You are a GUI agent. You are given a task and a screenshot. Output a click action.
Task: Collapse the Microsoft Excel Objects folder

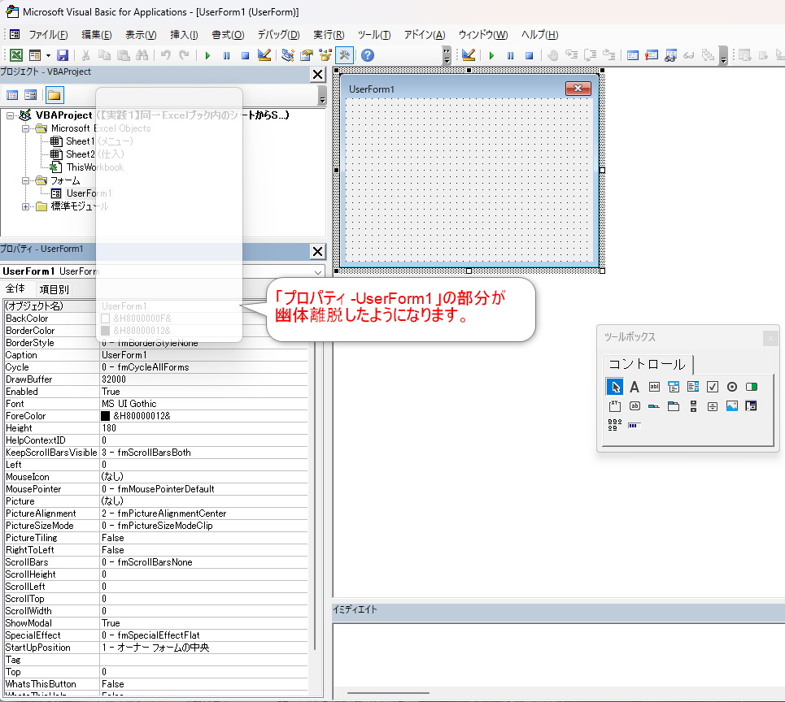click(25, 128)
